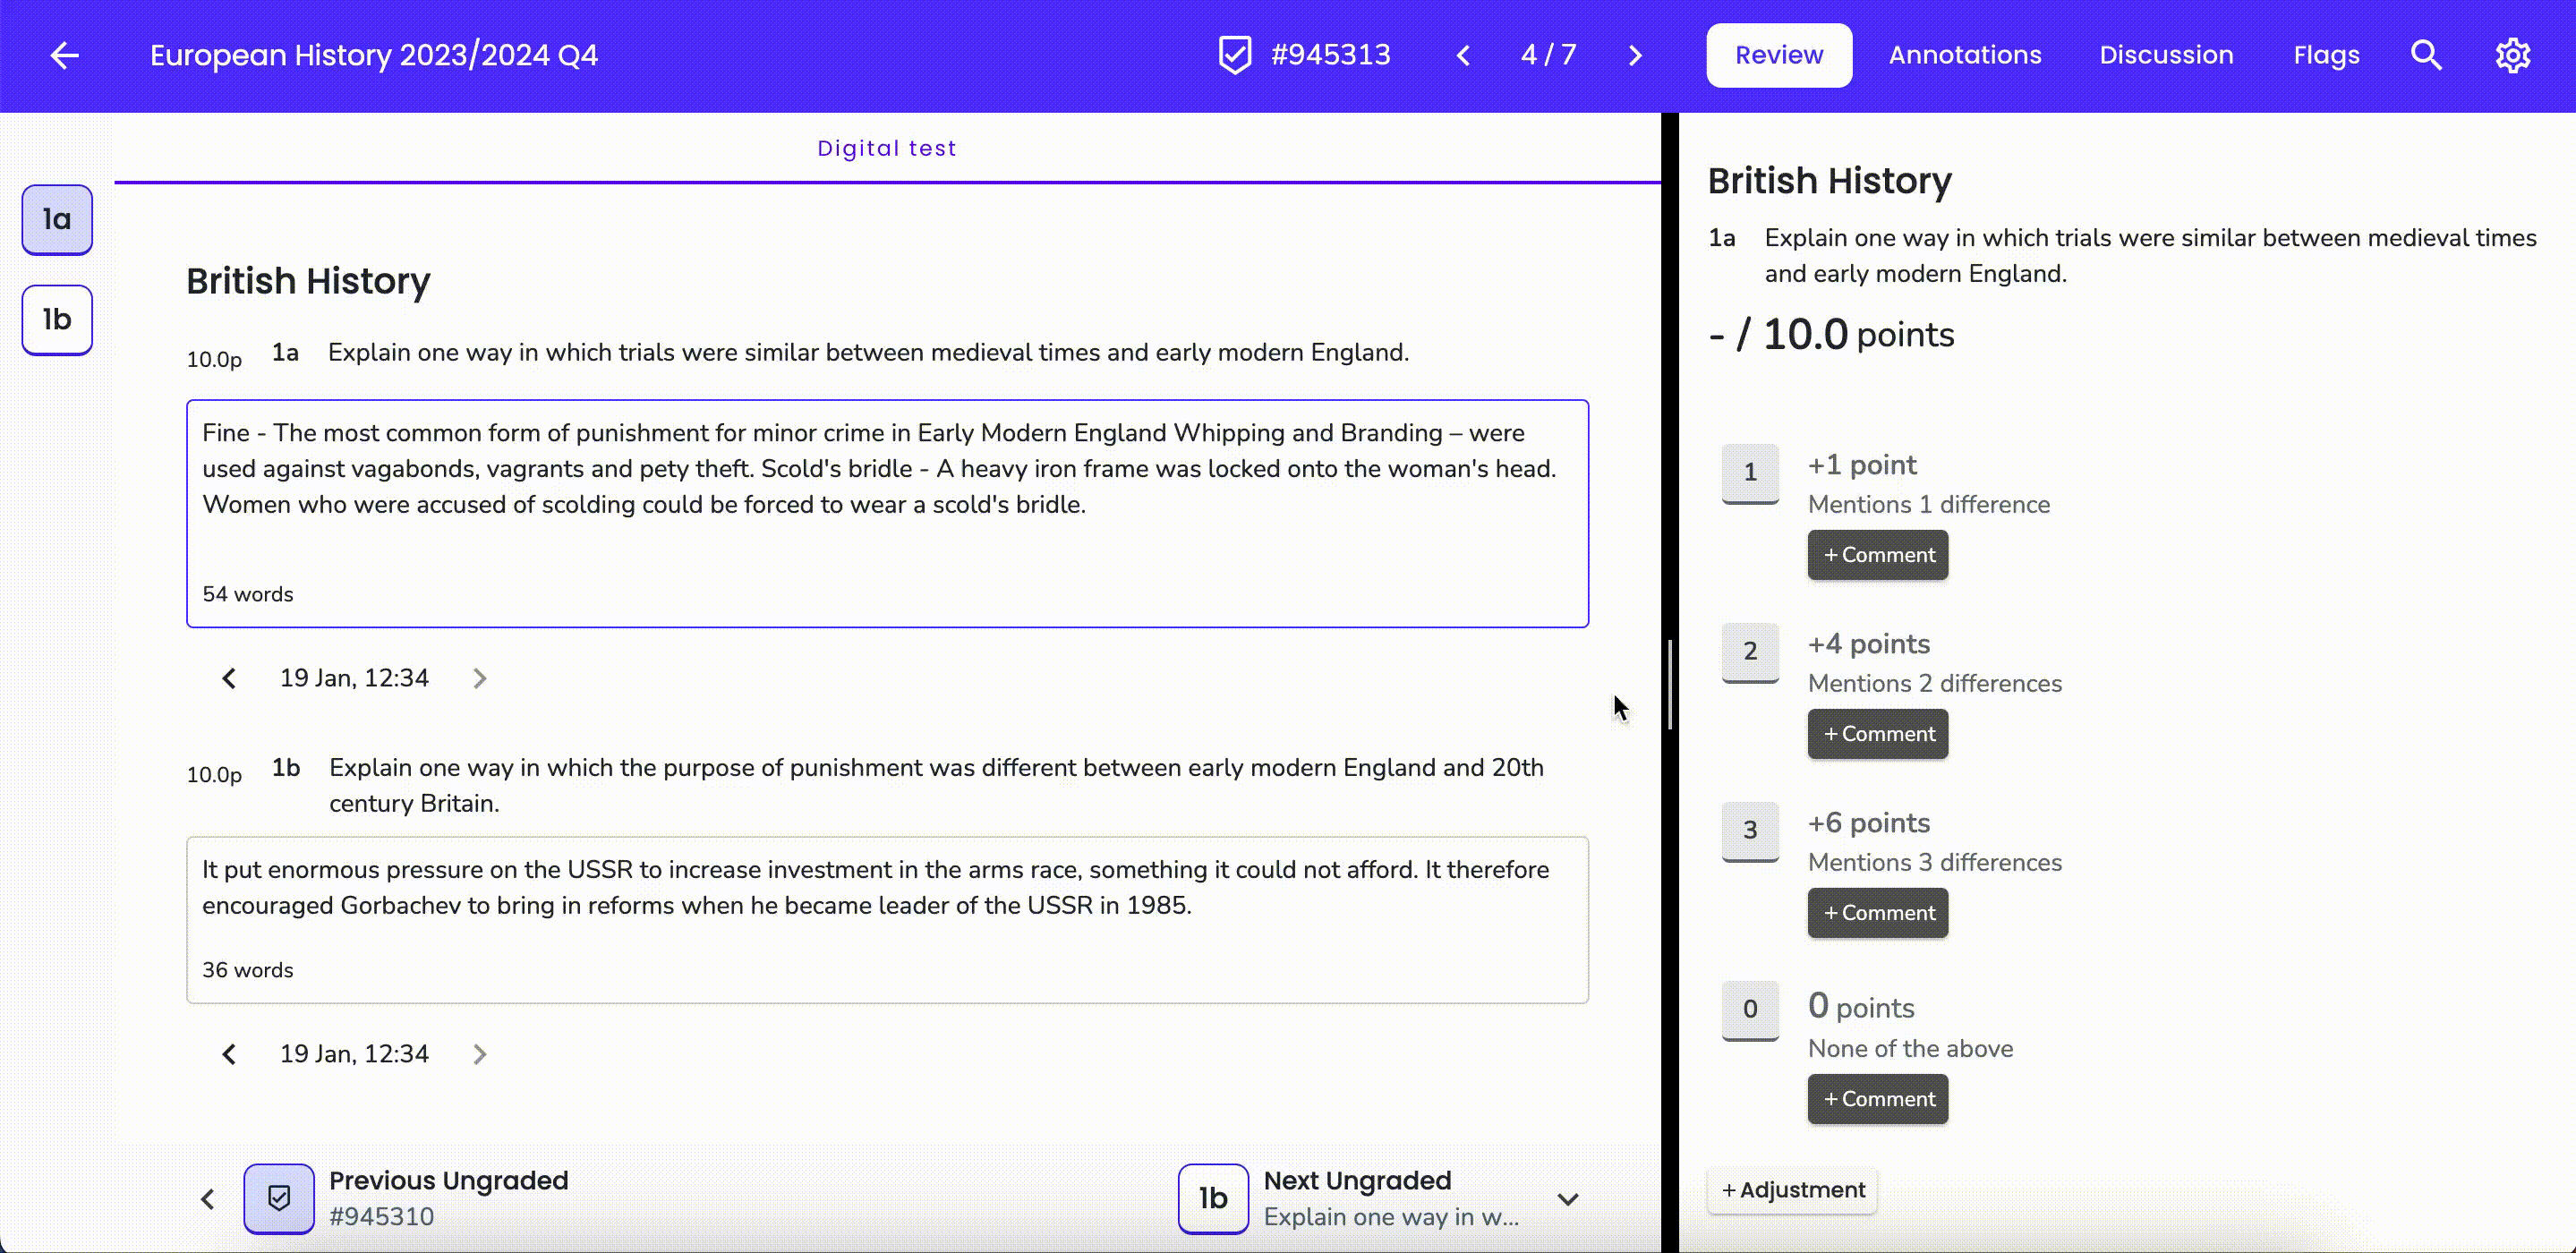The height and width of the screenshot is (1253, 2576).
Task: Click left arrow next to Previous Ungraded
Action: (207, 1199)
